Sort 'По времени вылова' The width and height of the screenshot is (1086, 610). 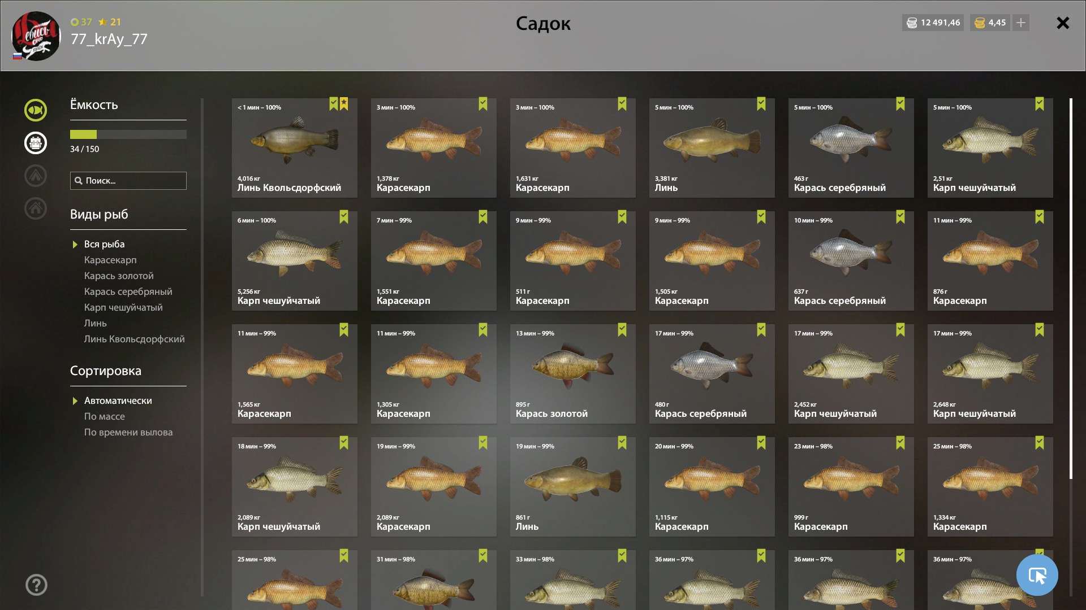[128, 432]
